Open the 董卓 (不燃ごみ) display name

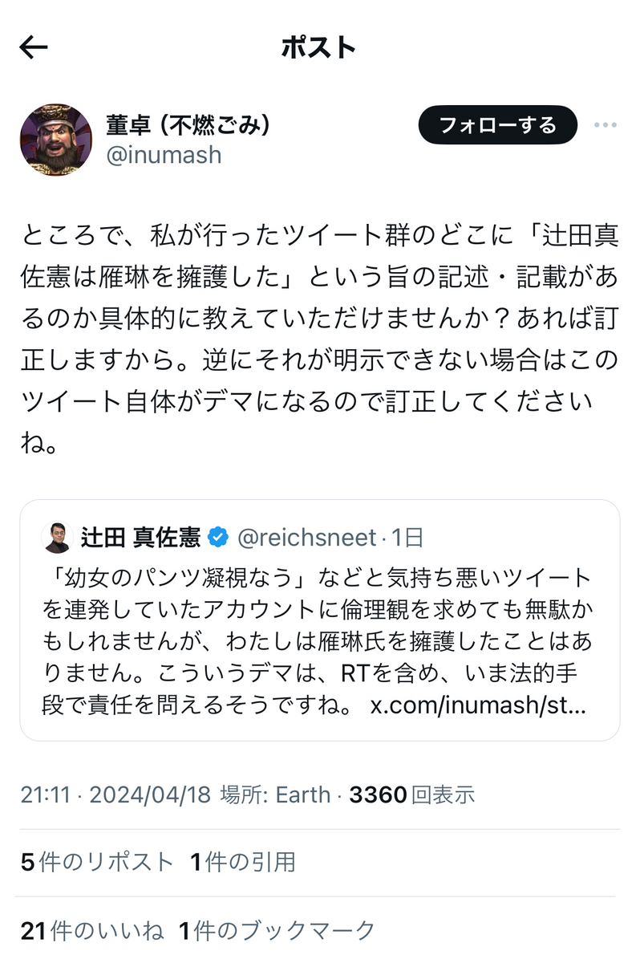[x=188, y=124]
